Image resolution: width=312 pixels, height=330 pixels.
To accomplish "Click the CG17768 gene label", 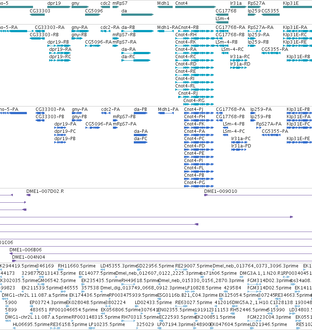I will (x=226, y=11).
